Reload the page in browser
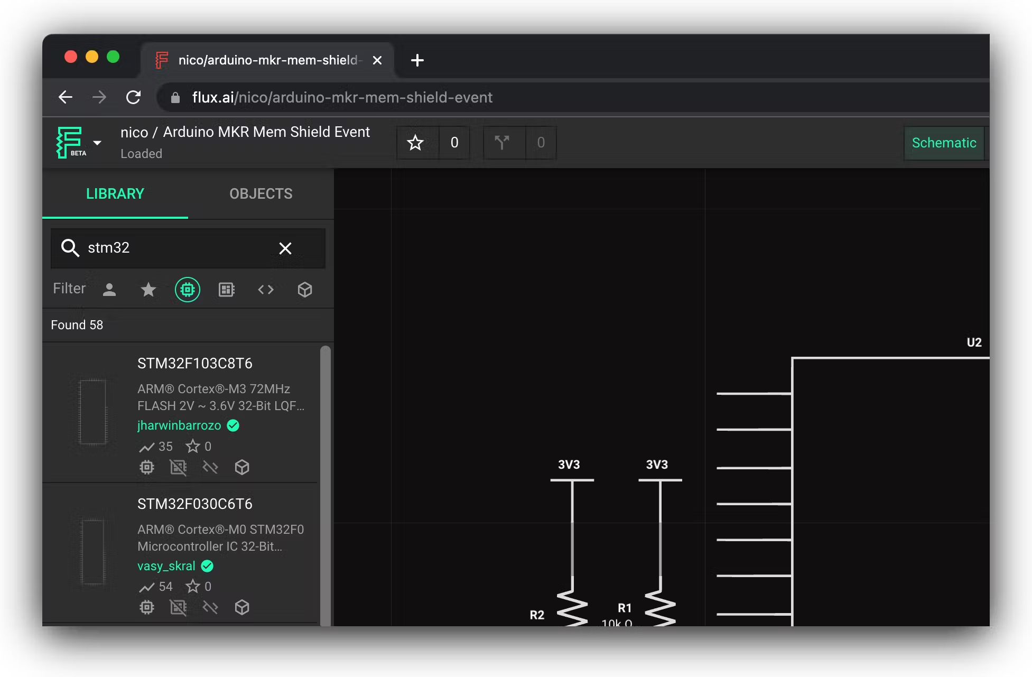The image size is (1032, 677). pyautogui.click(x=133, y=97)
